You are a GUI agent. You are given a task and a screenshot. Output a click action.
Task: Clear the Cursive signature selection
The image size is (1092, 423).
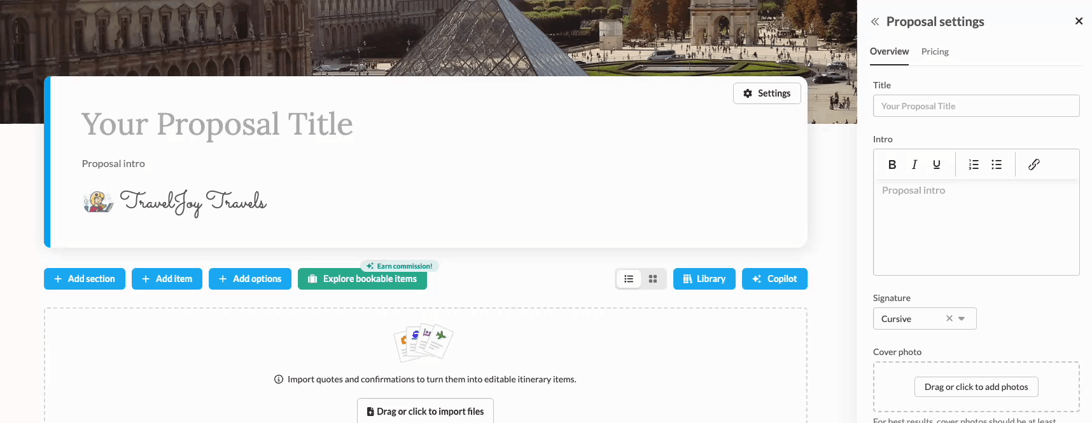(949, 319)
